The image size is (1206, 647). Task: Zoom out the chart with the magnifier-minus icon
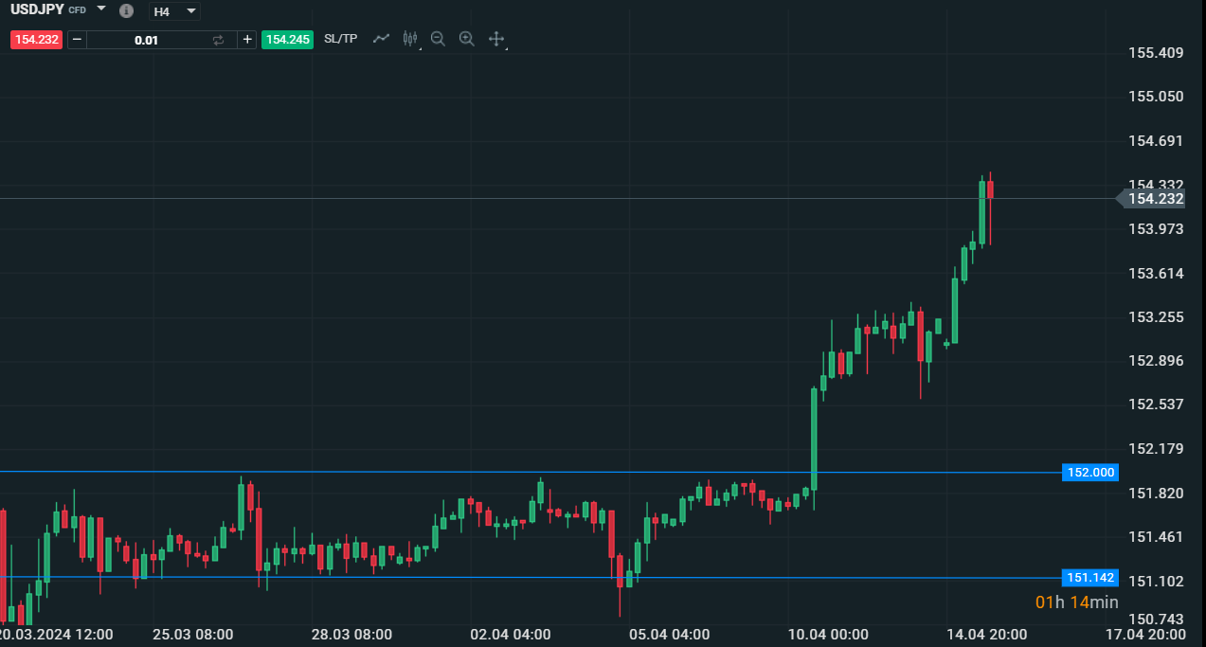click(x=438, y=39)
